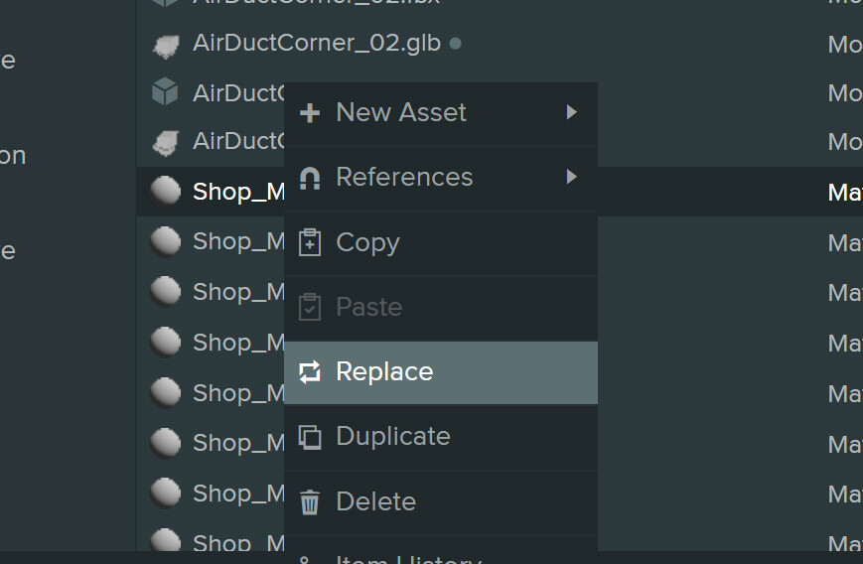The height and width of the screenshot is (564, 863).
Task: Click the Duplicate icon in menu
Action: [310, 437]
